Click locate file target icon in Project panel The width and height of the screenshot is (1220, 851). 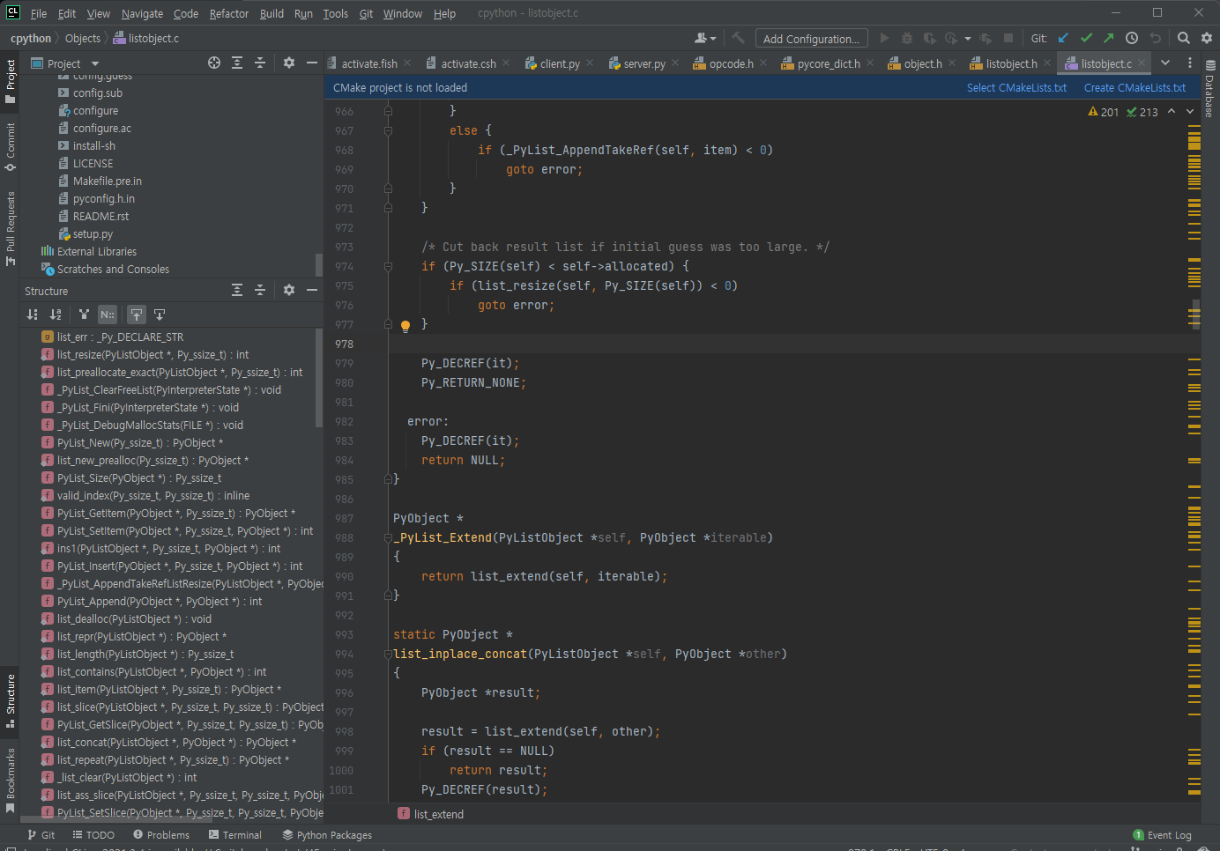[214, 63]
